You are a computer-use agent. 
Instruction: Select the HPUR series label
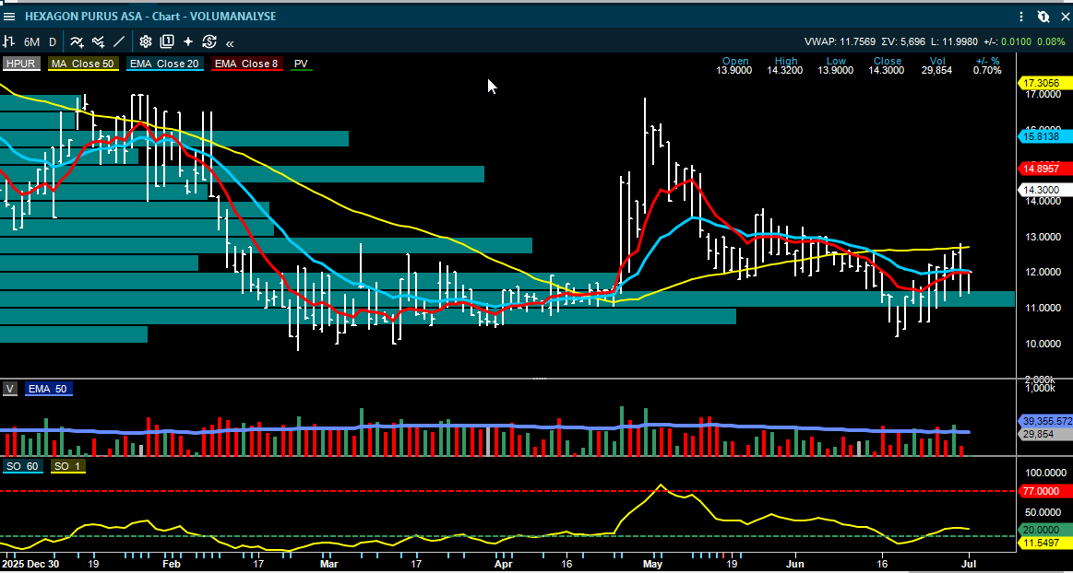(x=22, y=64)
